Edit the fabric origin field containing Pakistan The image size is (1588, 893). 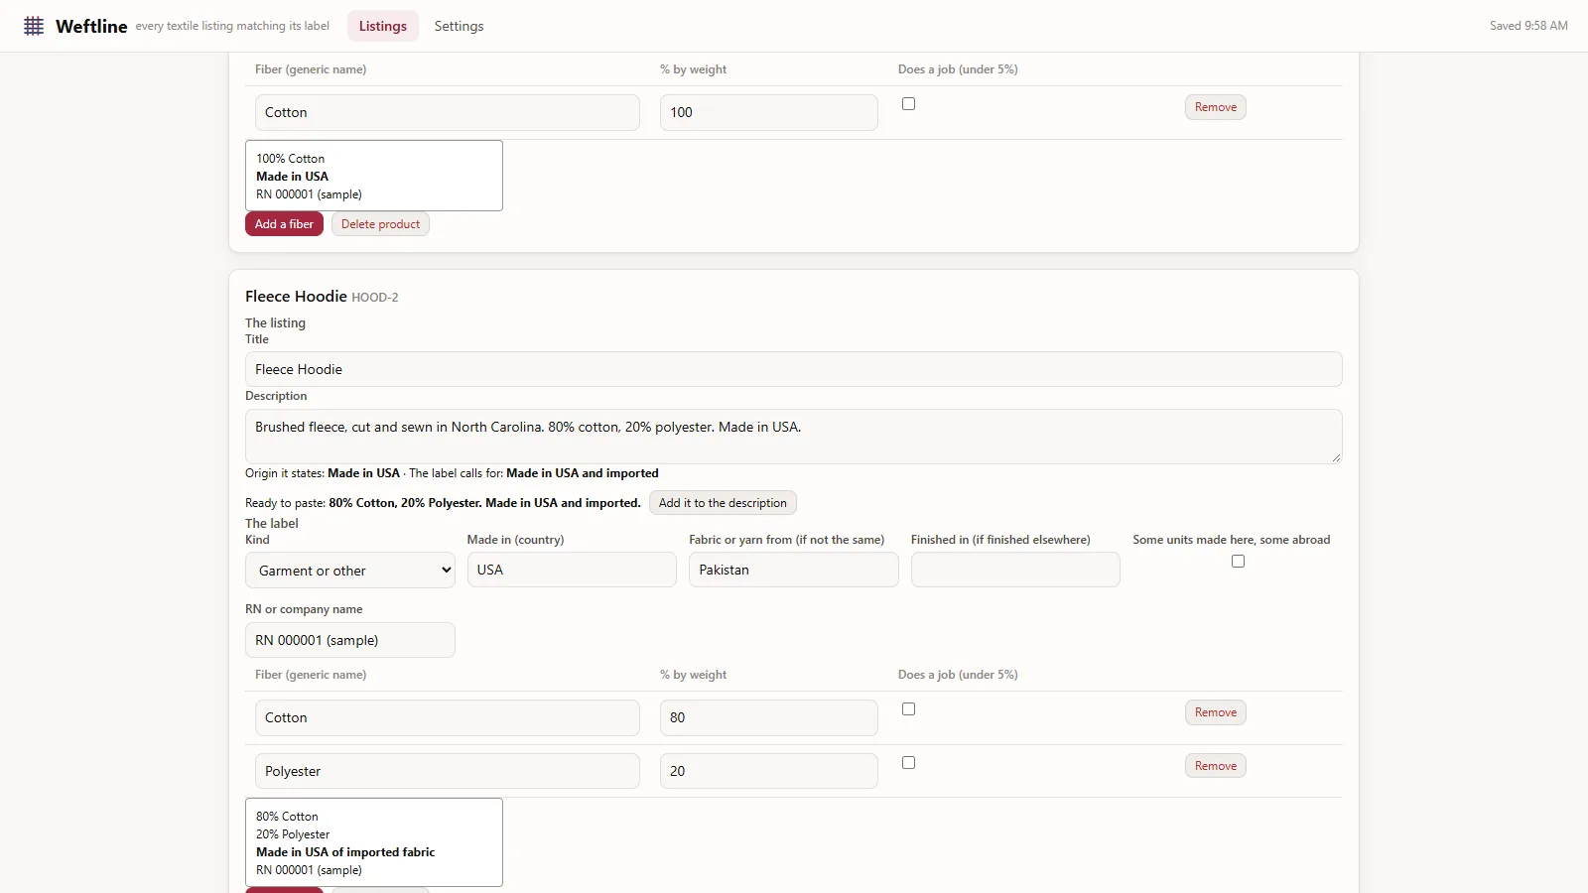pos(794,570)
